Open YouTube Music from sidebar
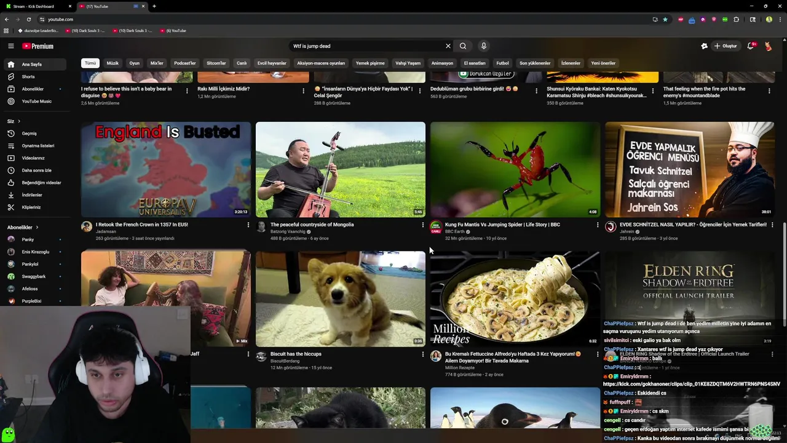 coord(34,102)
